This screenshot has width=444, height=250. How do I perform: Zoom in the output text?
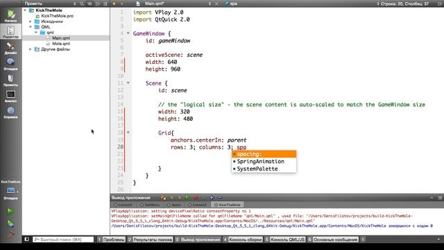coord(212,197)
